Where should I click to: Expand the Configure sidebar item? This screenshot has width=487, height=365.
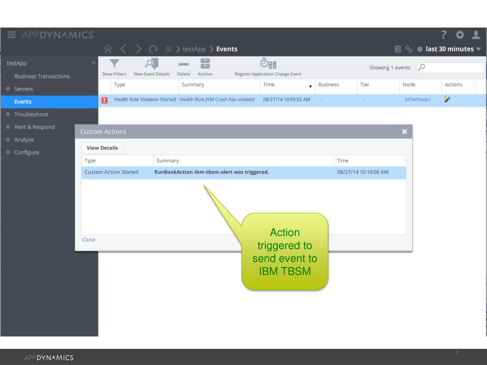pyautogui.click(x=8, y=153)
